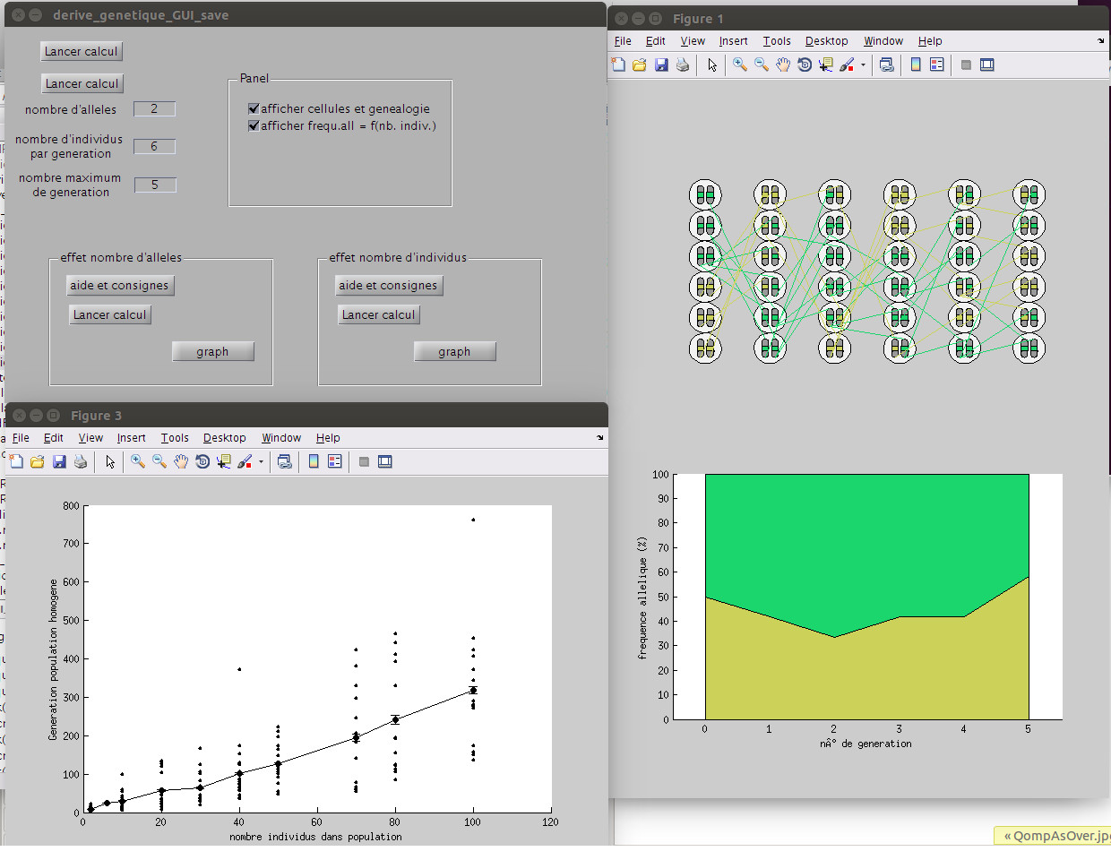Viewport: 1111px width, 860px height.
Task: Select Brush data tool in Figure 3
Action: click(245, 461)
